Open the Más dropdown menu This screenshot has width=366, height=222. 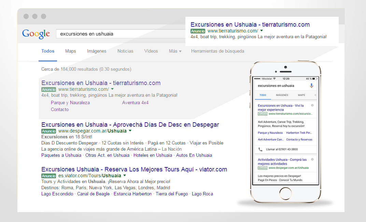(175, 51)
